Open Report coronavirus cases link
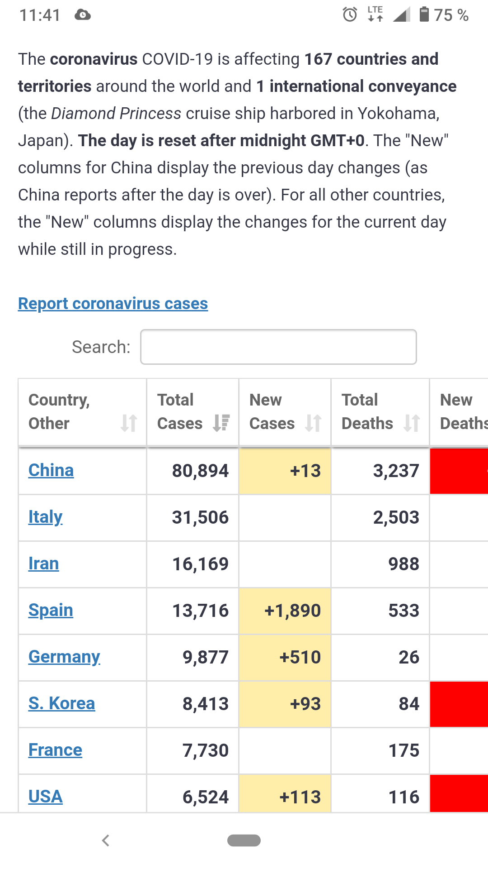 [113, 304]
